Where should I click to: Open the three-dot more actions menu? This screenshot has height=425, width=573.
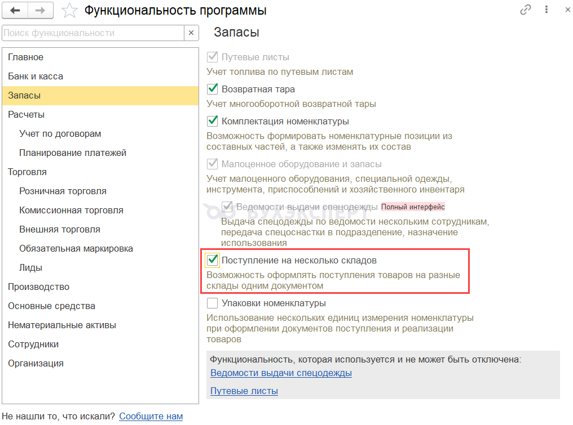tap(546, 10)
